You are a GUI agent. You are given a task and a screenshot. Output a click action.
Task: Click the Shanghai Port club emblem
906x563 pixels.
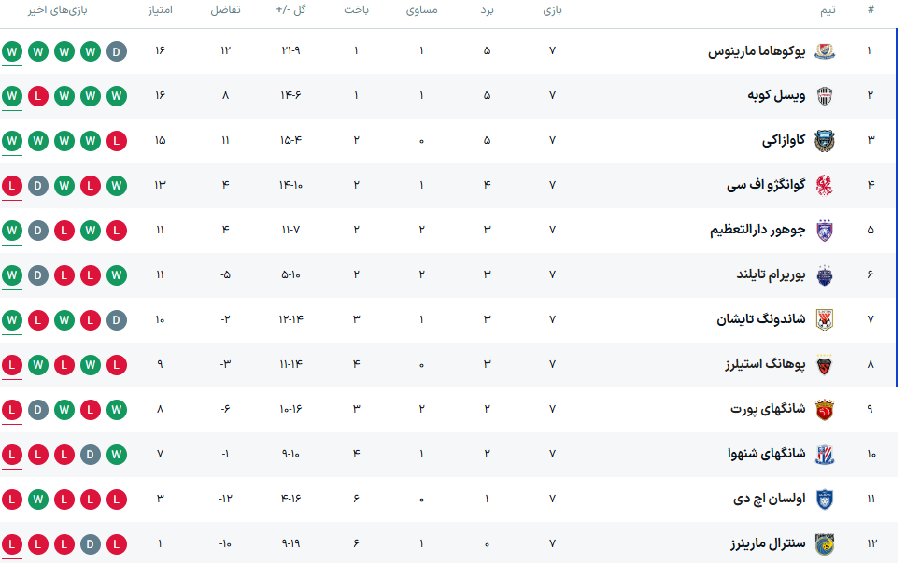[825, 409]
